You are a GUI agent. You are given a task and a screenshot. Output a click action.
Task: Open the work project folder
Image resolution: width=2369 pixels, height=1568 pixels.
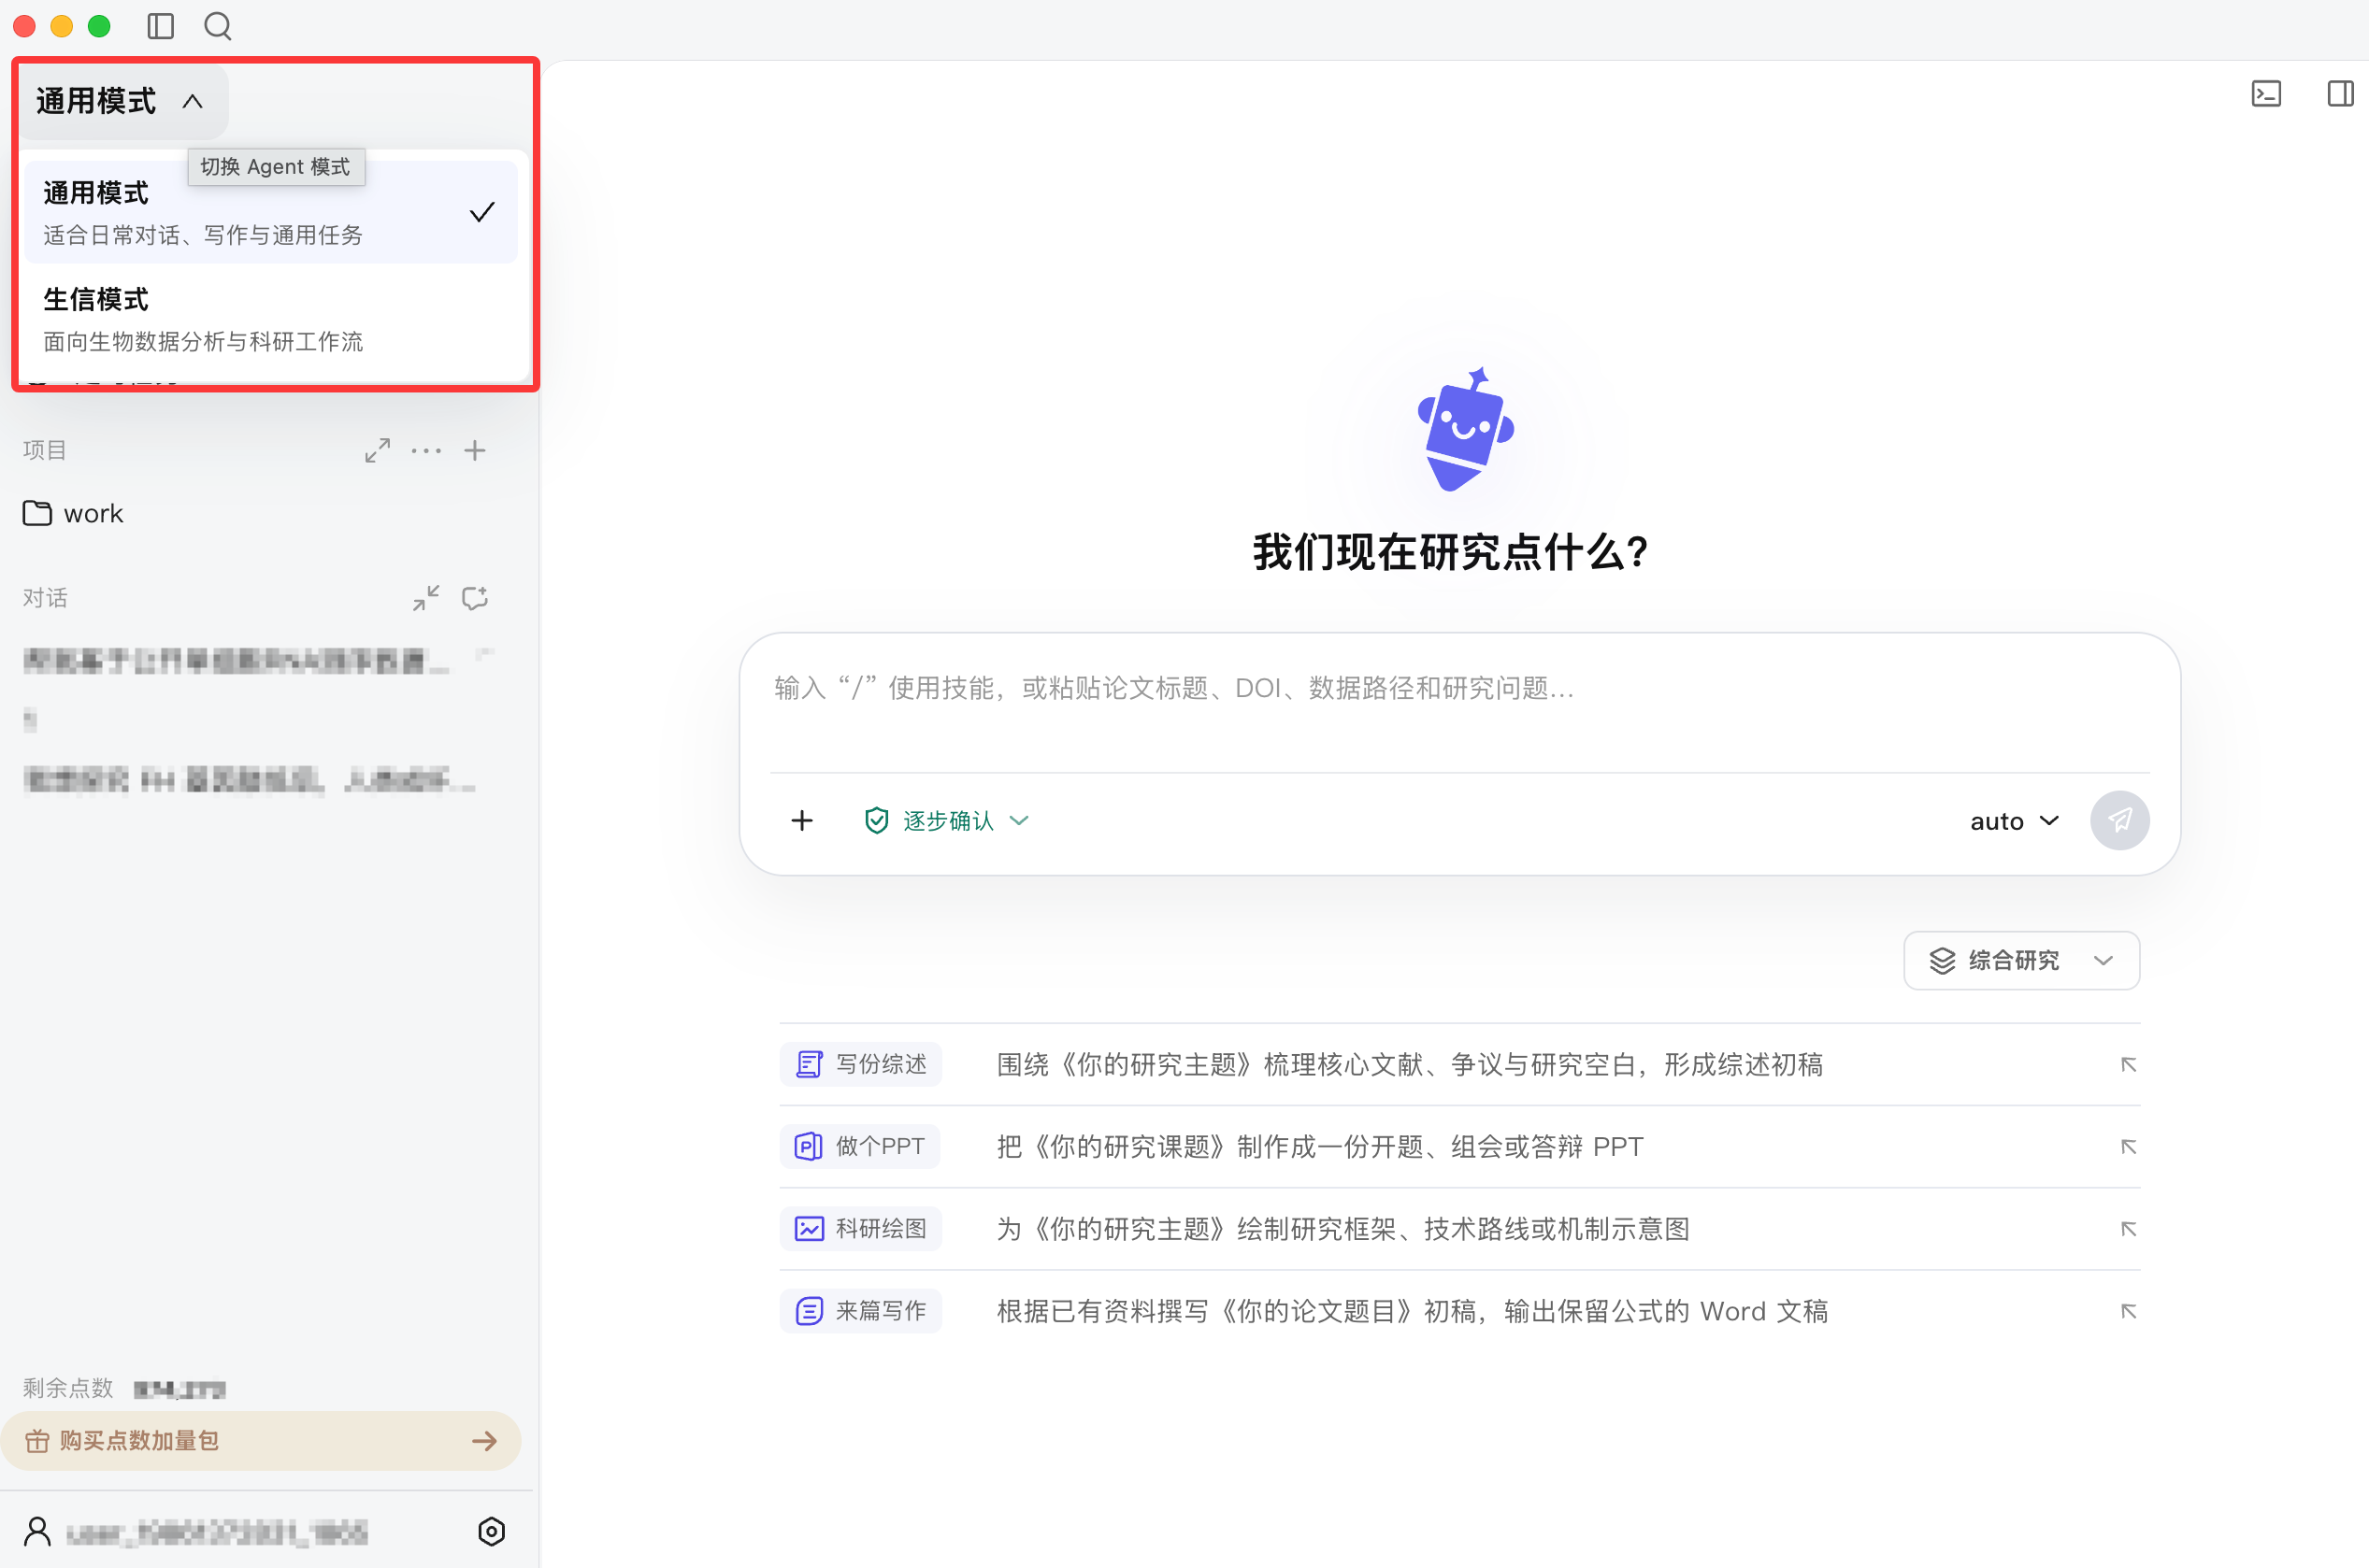click(x=74, y=514)
